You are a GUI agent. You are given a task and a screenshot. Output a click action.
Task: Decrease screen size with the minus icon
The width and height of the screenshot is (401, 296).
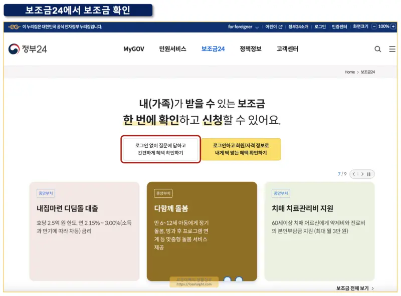coord(374,26)
